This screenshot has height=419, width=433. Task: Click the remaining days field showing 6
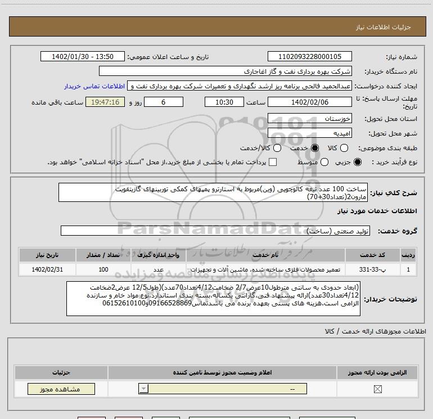(164, 102)
